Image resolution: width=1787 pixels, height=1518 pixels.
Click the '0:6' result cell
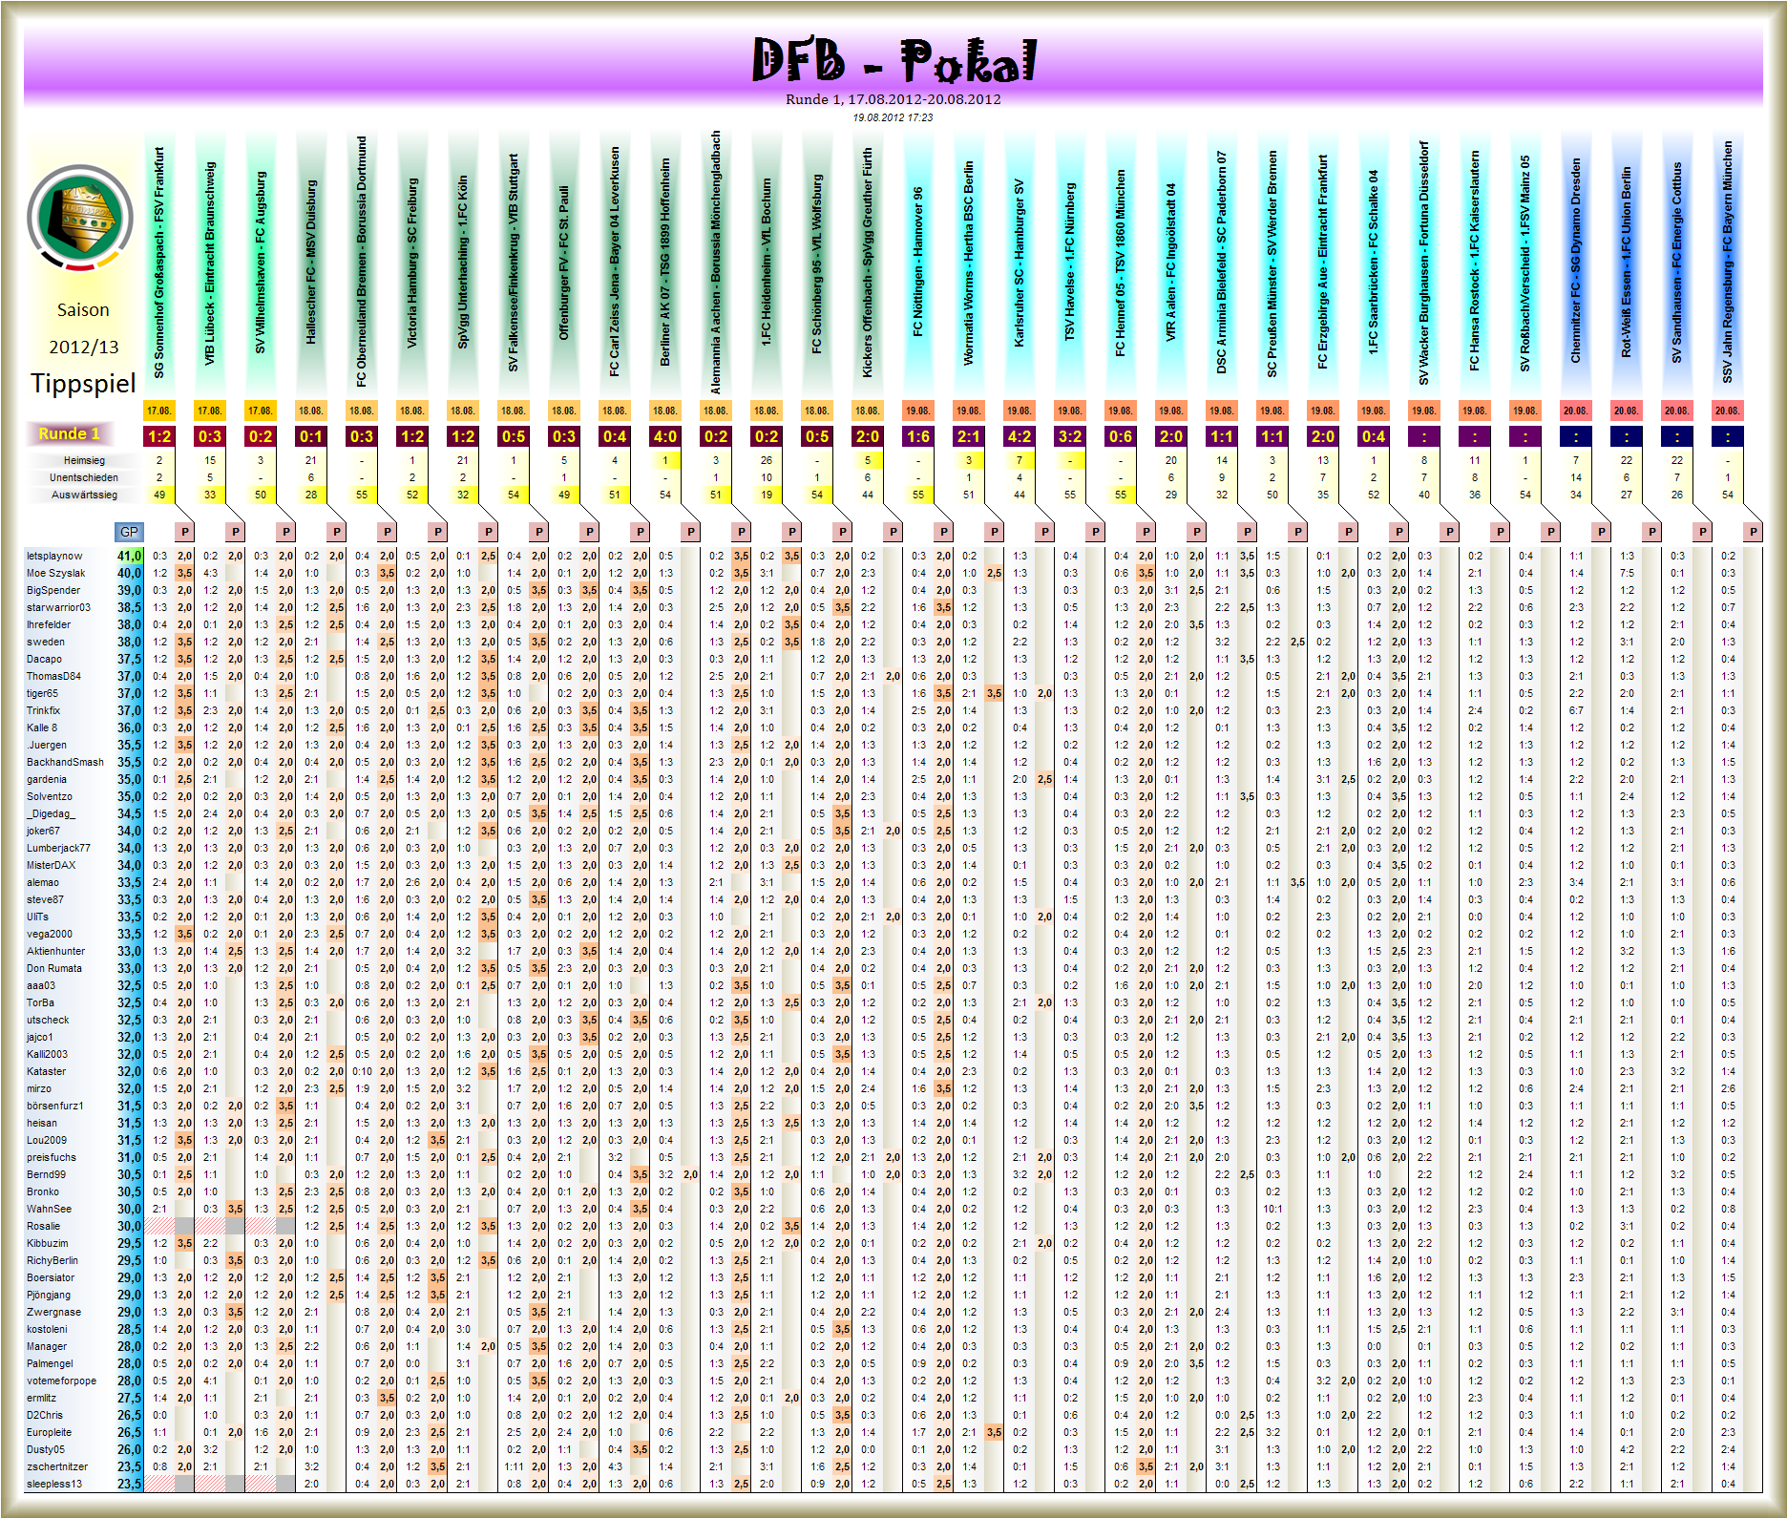tap(1120, 436)
